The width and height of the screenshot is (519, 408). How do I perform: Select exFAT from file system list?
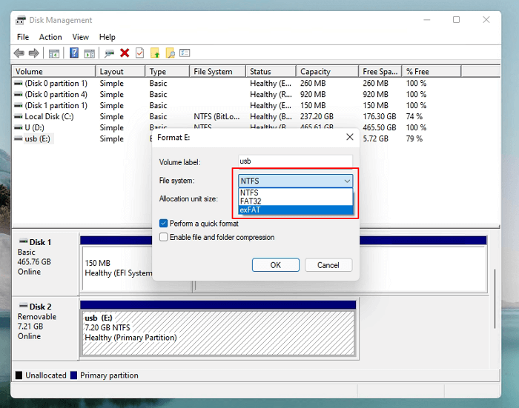250,210
